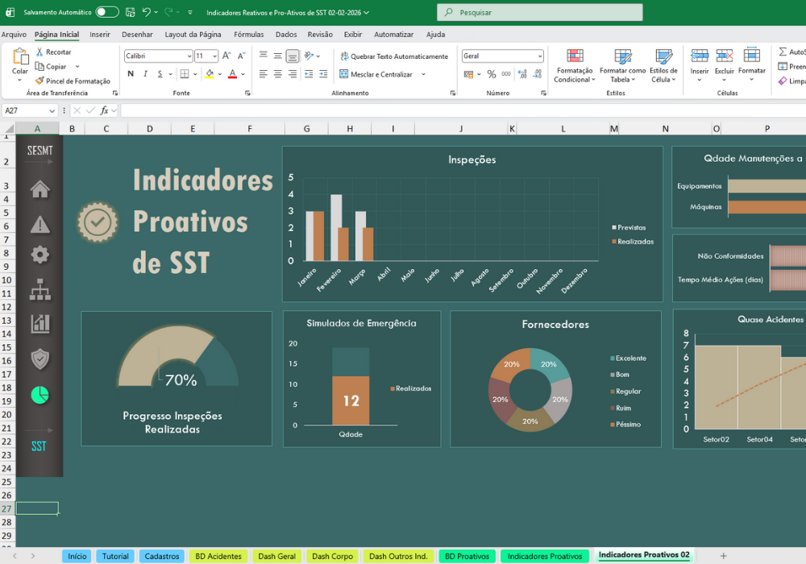806x564 pixels.
Task: Click the bar chart icon in sidebar
Action: click(40, 324)
